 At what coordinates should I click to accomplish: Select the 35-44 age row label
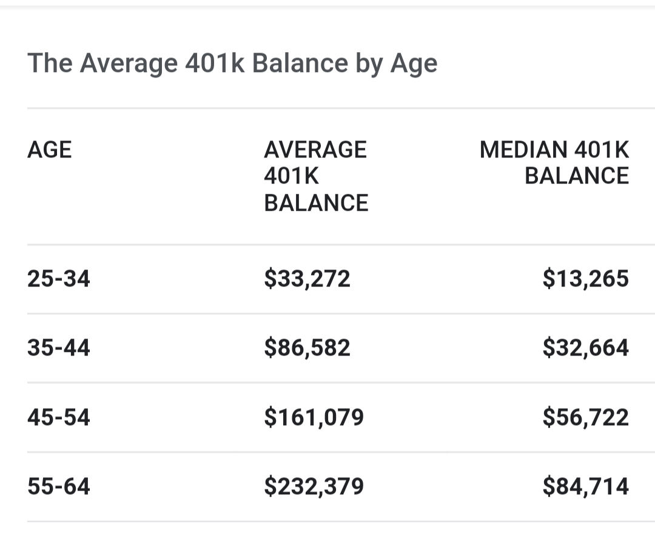tap(58, 348)
